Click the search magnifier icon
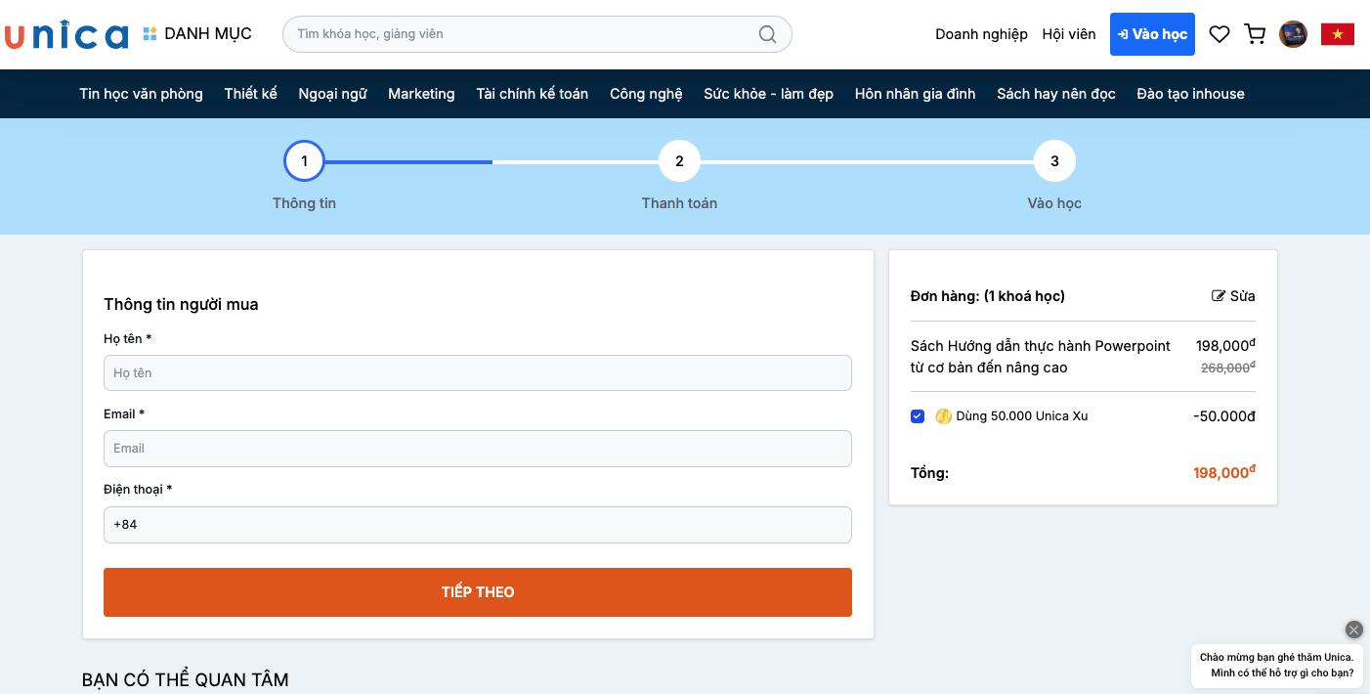Viewport: 1370px width, 694px height. [767, 34]
